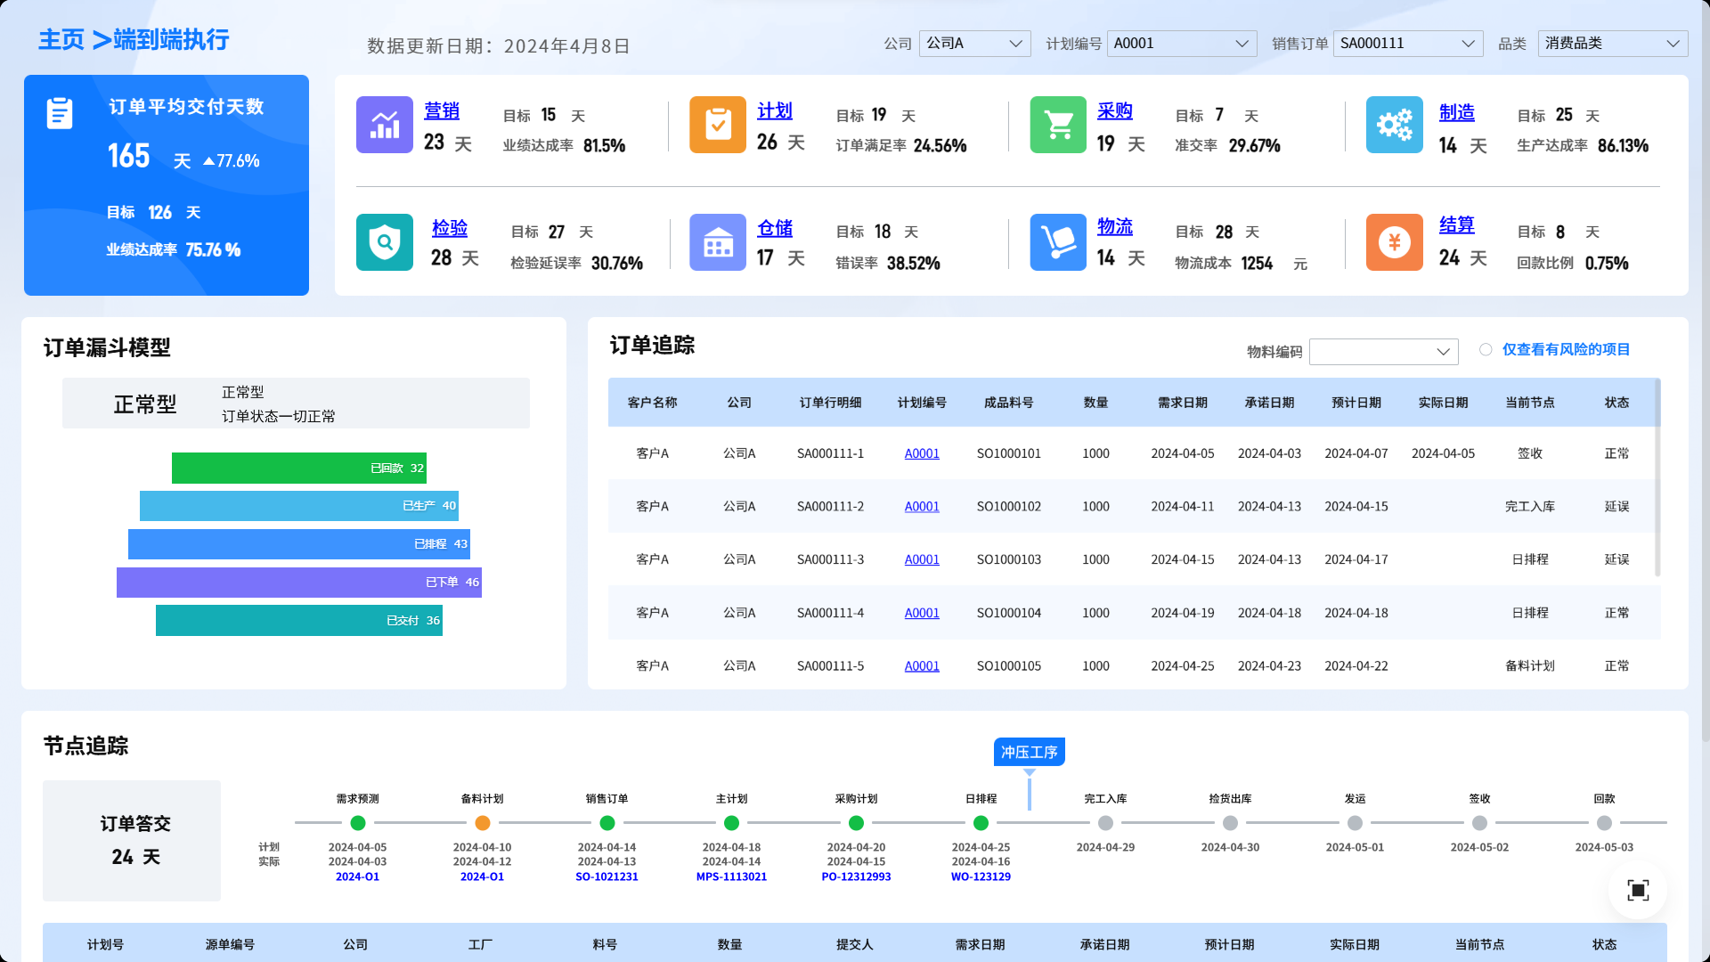
Task: Open the 营销 marketing link
Action: (442, 111)
